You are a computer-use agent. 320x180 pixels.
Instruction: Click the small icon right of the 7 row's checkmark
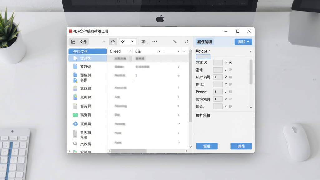tap(231, 77)
